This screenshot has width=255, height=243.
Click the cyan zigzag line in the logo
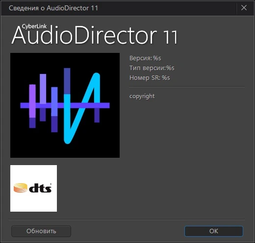[82, 108]
